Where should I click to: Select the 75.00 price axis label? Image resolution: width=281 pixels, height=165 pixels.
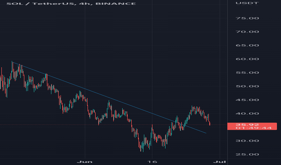click(247, 18)
